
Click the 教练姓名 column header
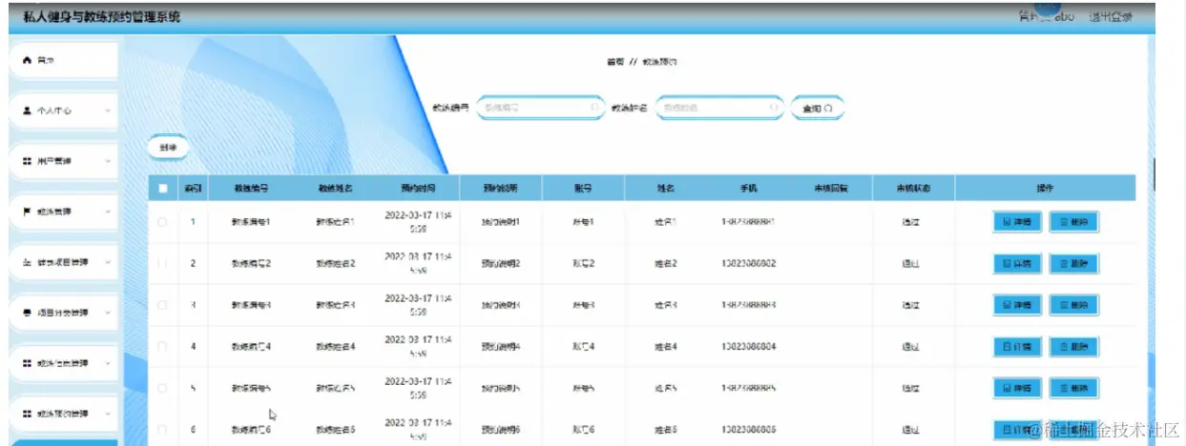click(x=335, y=189)
